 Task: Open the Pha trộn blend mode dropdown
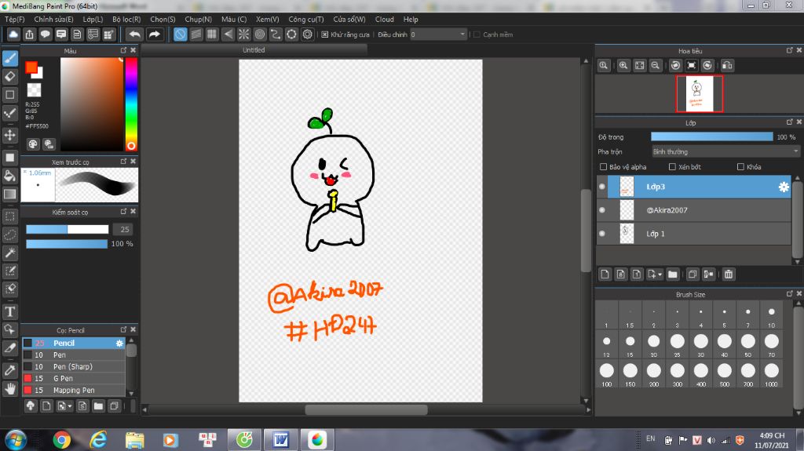[x=725, y=151]
